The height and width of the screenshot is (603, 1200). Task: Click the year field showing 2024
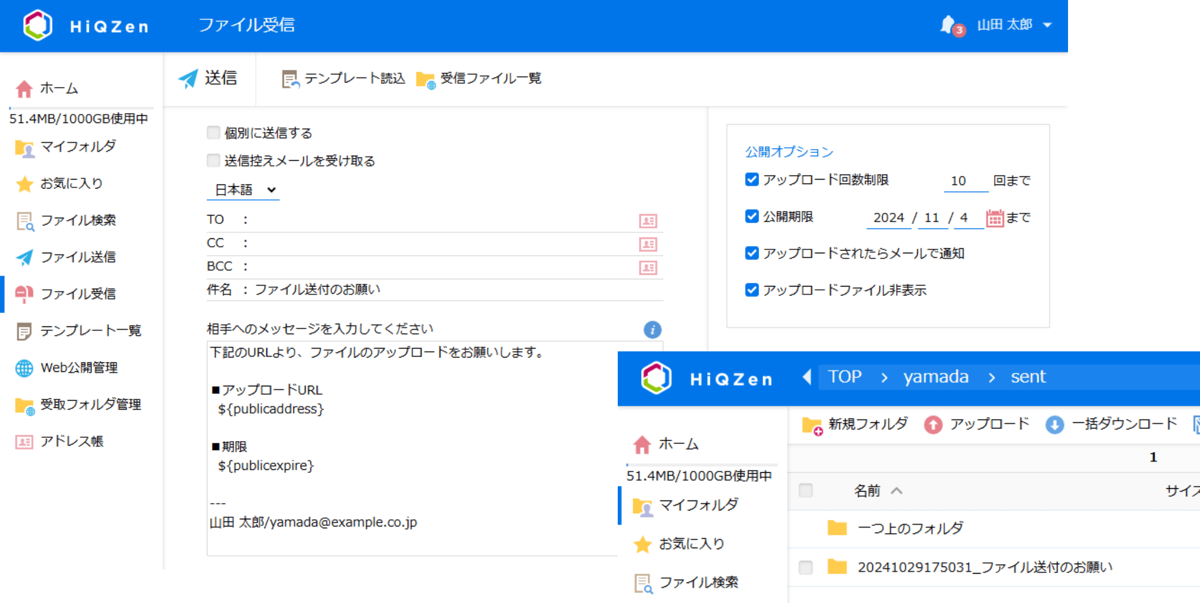pyautogui.click(x=889, y=218)
